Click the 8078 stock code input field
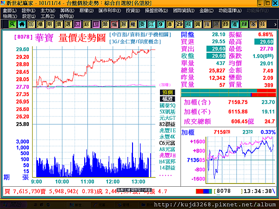This screenshot has width=279, height=209. [228, 191]
